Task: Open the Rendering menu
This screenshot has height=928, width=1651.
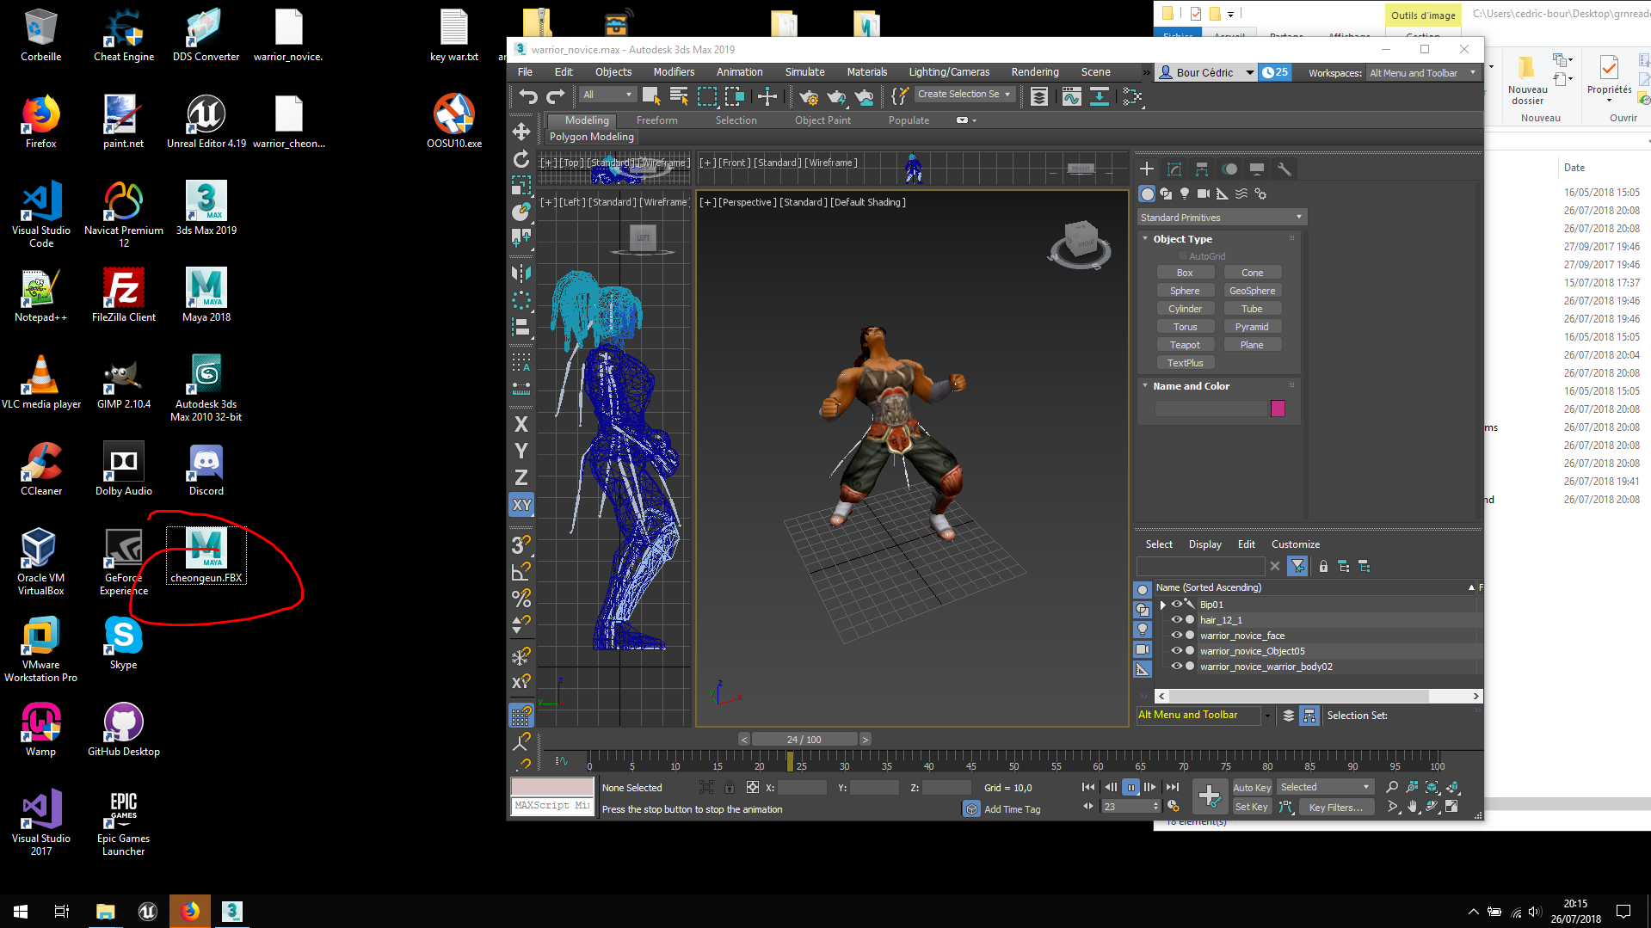Action: [1035, 72]
